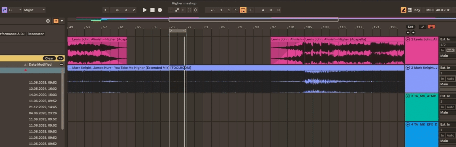Click the 48.0 kHz sample rate display
This screenshot has width=456, height=147.
click(x=443, y=10)
